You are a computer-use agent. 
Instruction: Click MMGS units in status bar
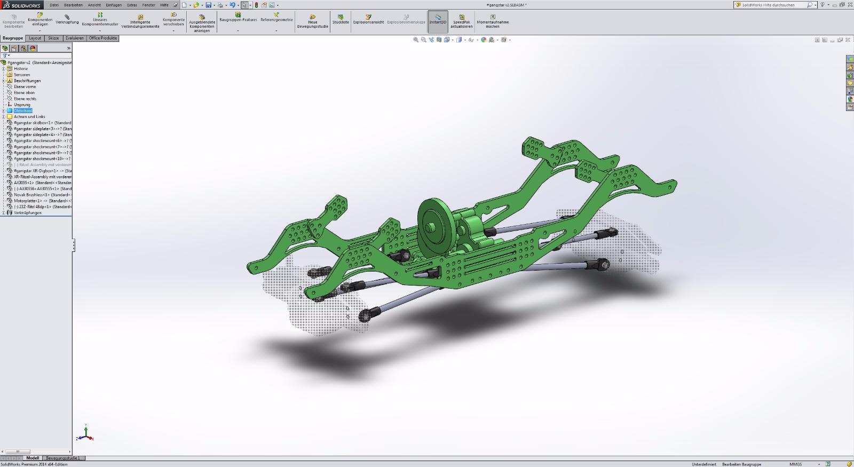(795, 464)
